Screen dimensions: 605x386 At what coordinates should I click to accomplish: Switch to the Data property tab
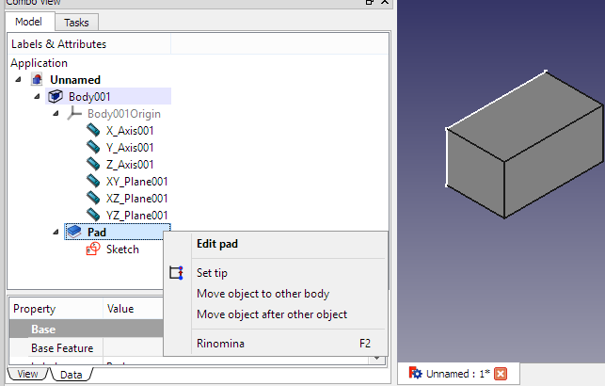tap(71, 375)
